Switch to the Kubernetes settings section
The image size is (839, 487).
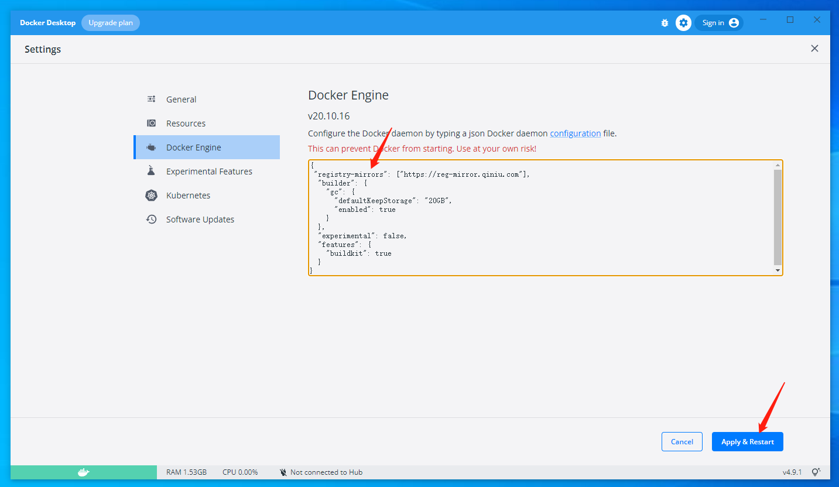coord(188,196)
